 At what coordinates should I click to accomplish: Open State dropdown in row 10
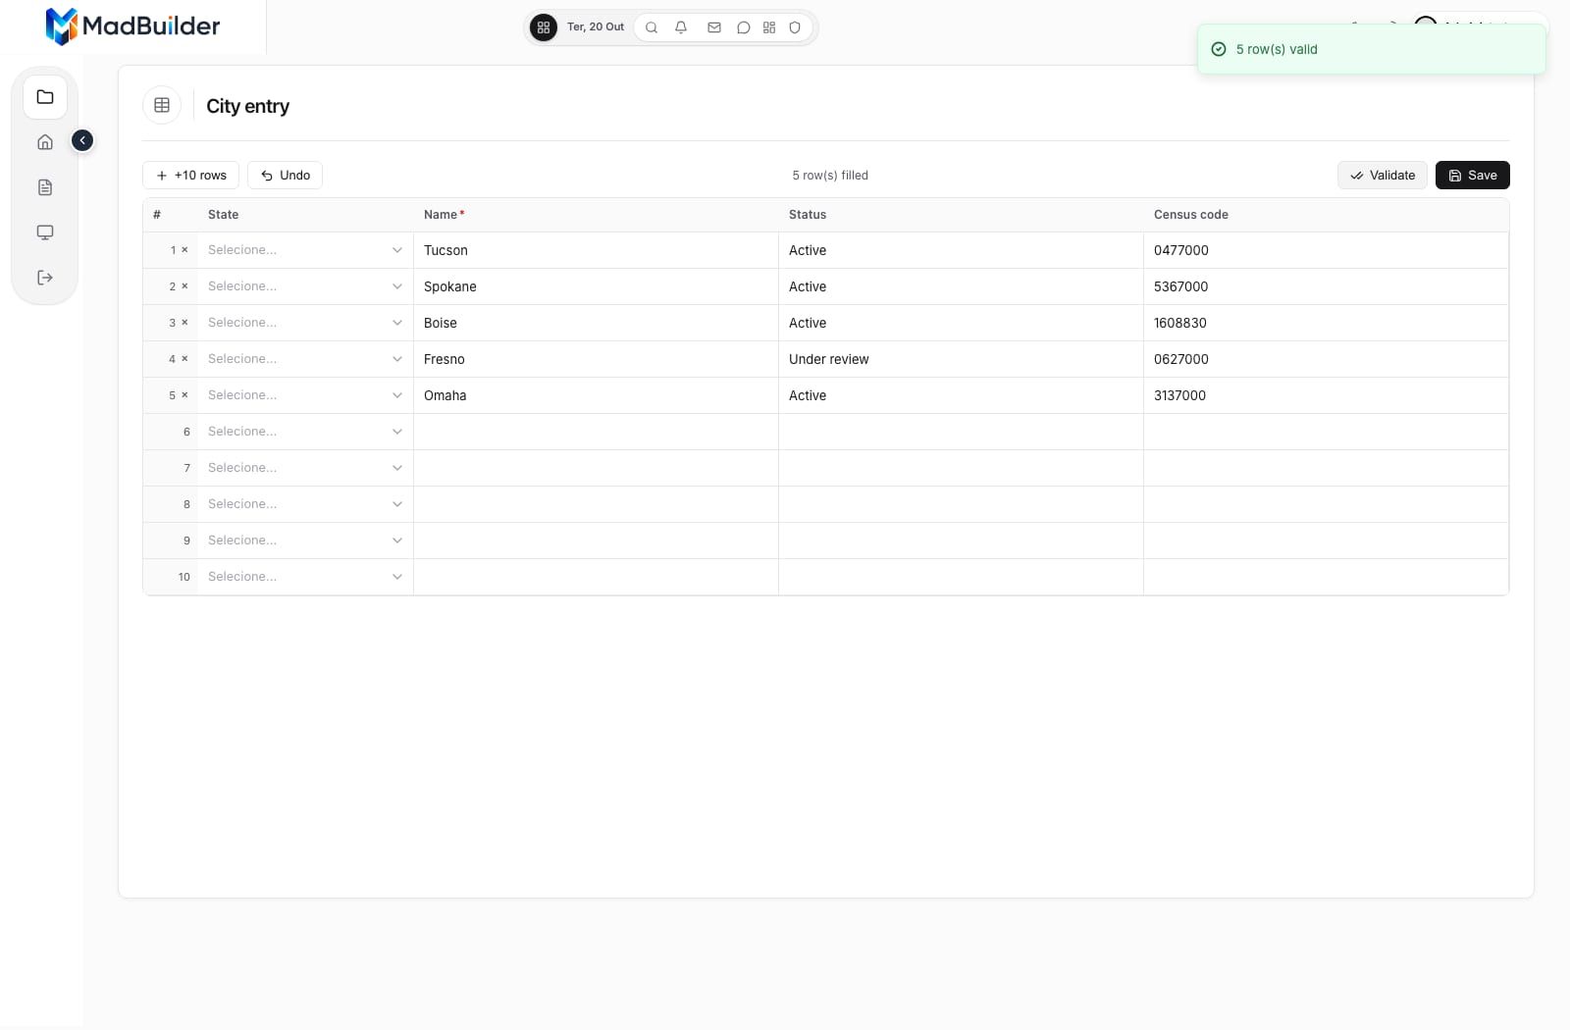[x=305, y=577]
